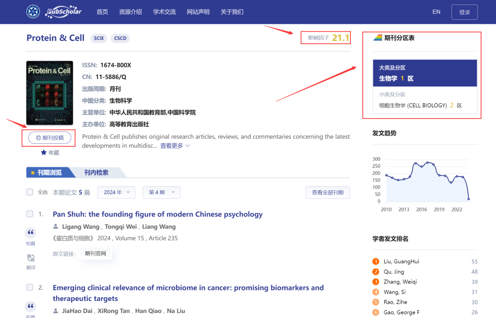Click the Protein & Cell cover thumbnail
The height and width of the screenshot is (318, 496).
(50, 93)
